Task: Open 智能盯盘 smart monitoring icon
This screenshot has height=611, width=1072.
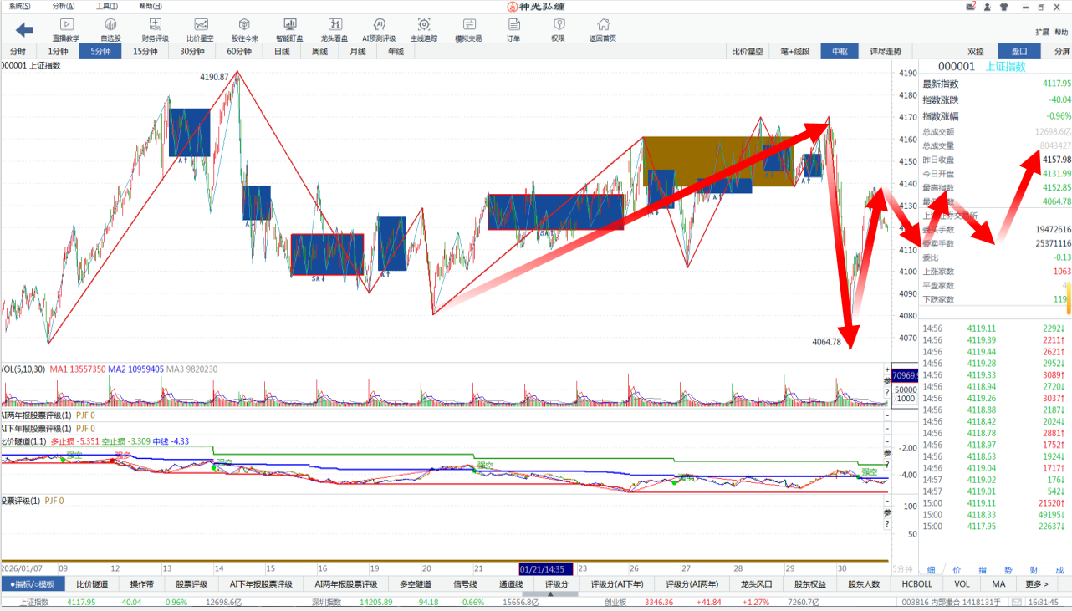Action: pyautogui.click(x=289, y=29)
